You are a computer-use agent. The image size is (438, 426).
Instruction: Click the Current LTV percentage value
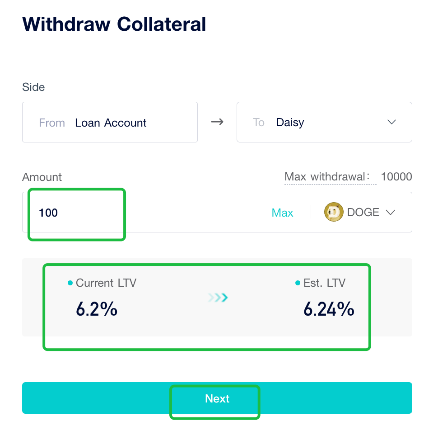tap(97, 309)
